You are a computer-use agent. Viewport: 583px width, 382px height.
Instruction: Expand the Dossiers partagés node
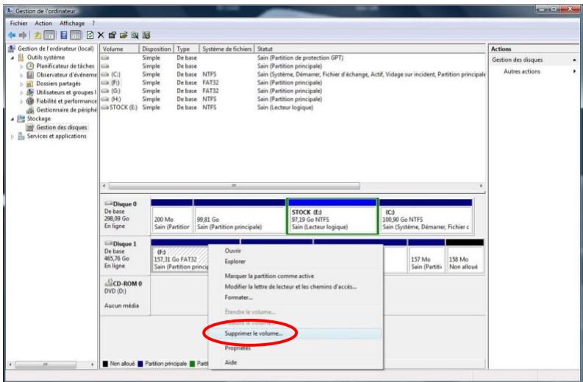tap(21, 84)
